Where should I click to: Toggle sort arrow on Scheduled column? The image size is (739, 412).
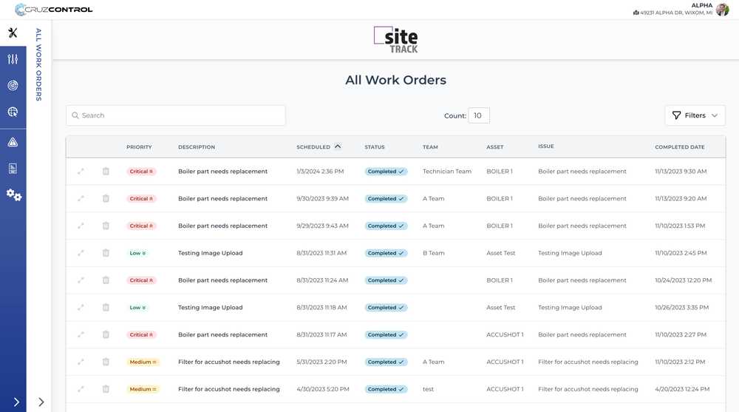(338, 146)
